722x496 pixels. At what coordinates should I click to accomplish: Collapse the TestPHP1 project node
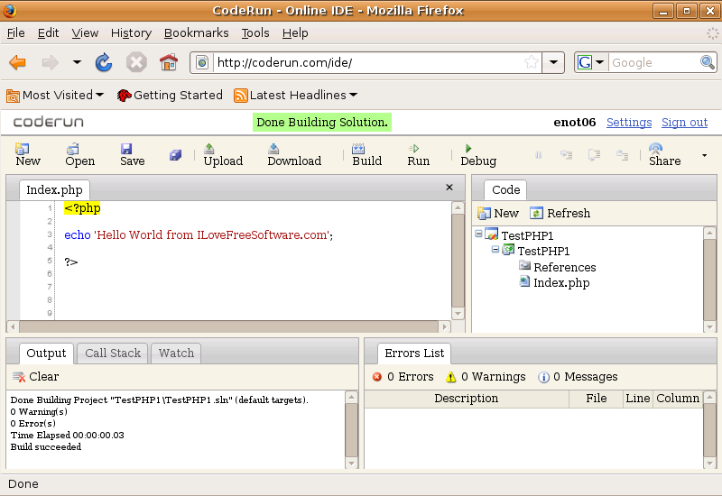pyautogui.click(x=495, y=251)
